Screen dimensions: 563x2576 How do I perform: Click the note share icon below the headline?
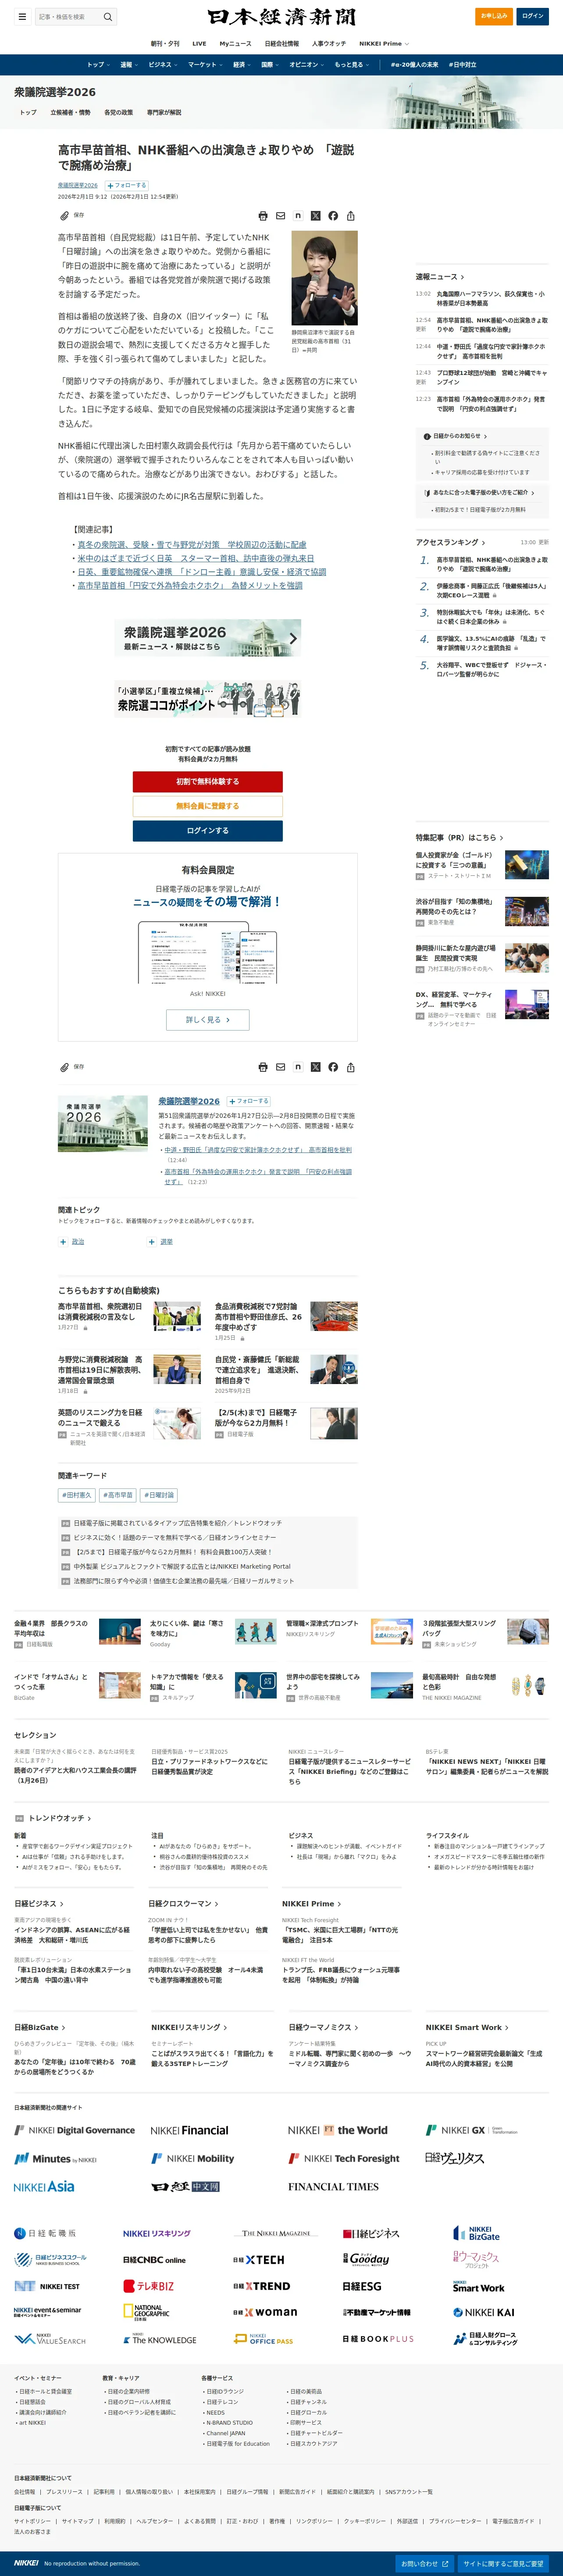pos(298,216)
